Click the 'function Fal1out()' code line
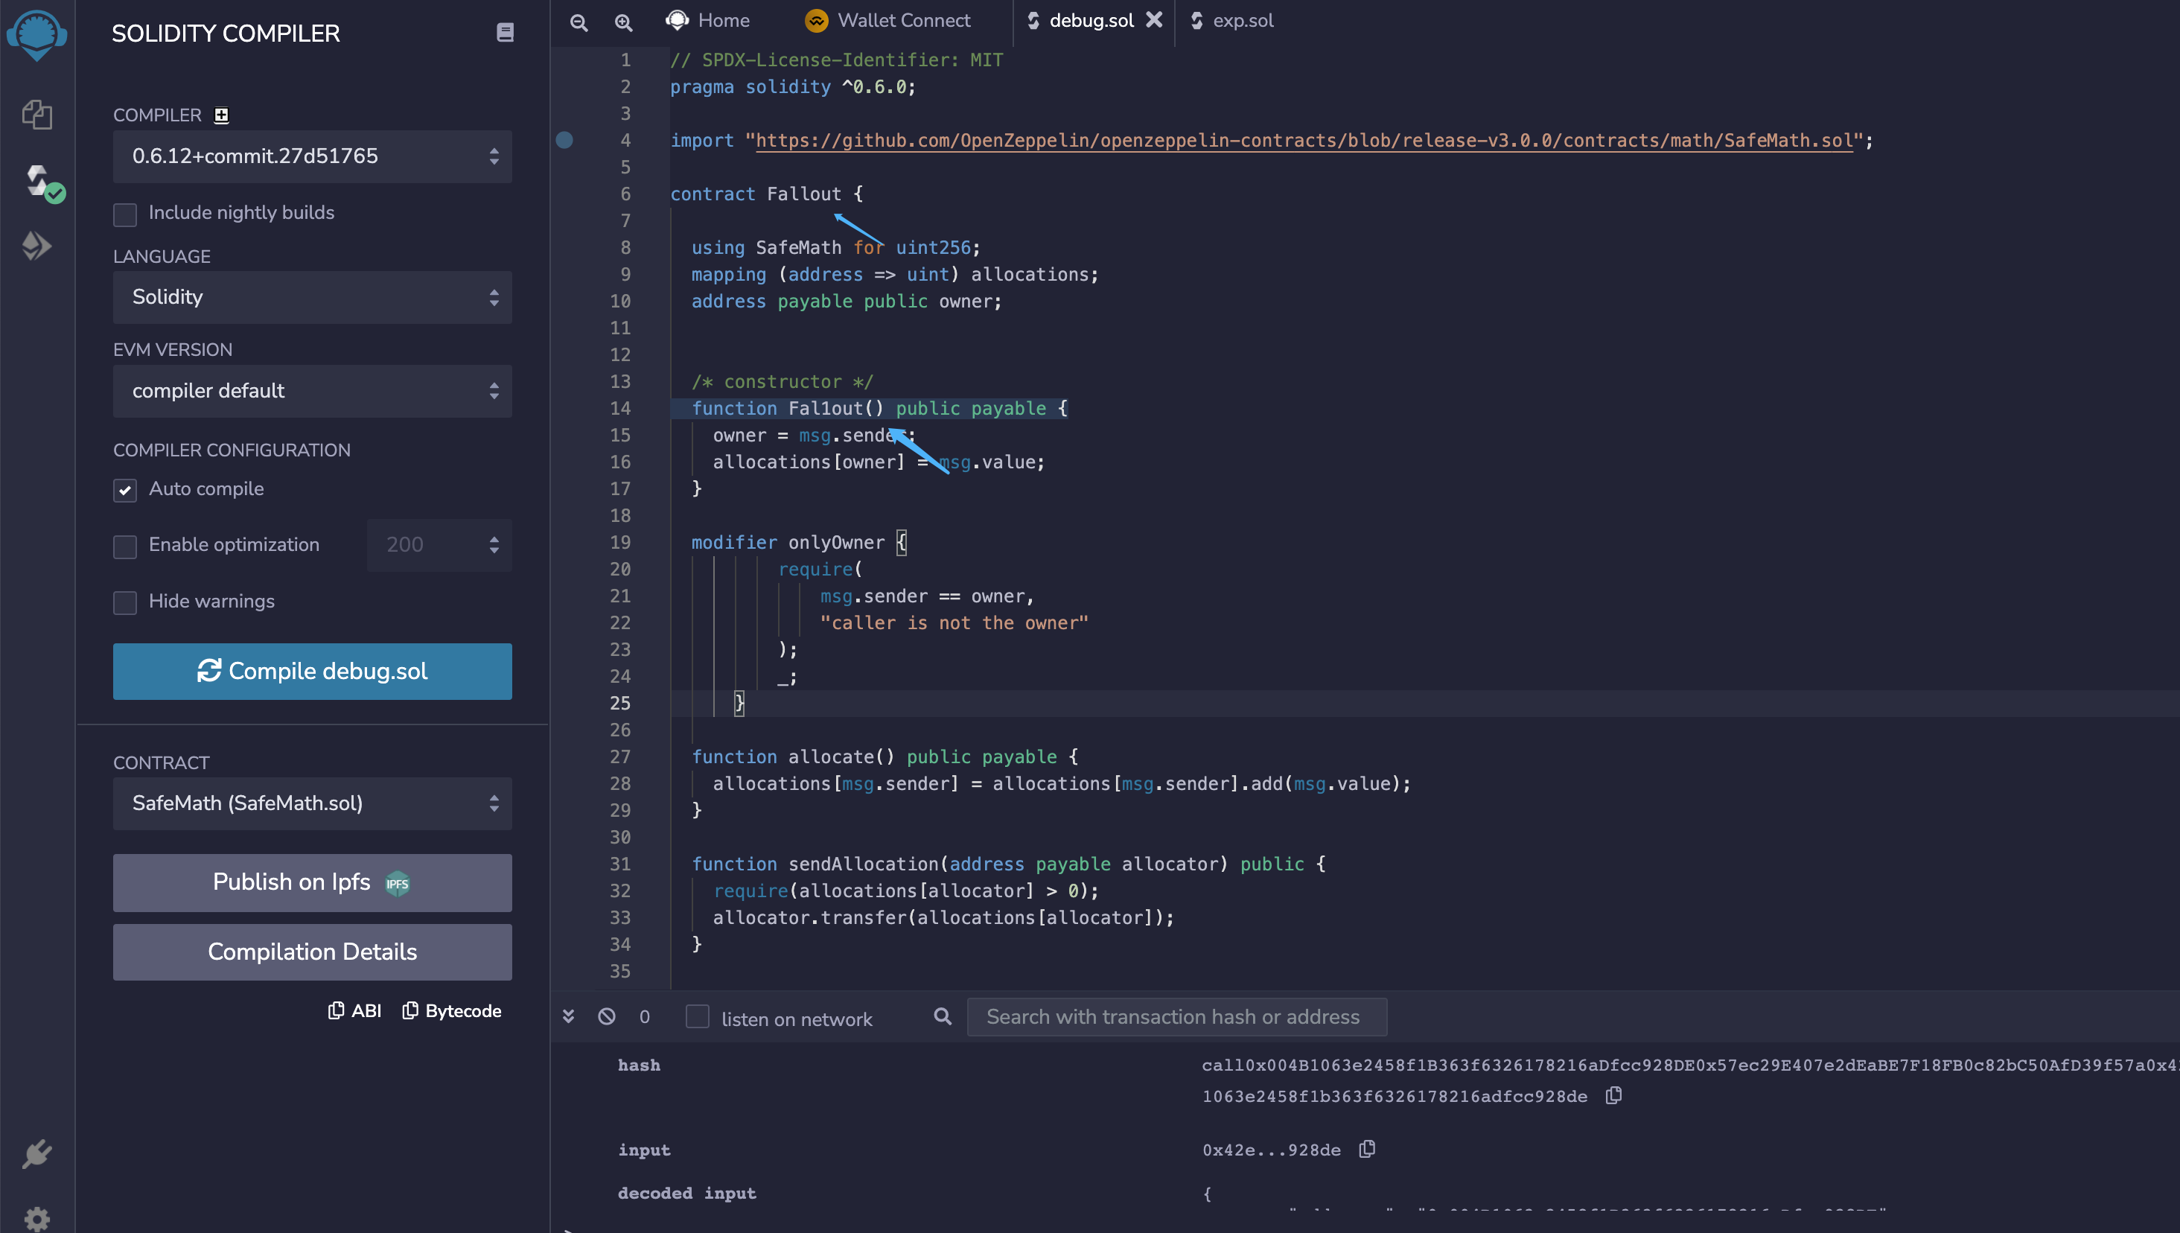The width and height of the screenshot is (2180, 1233). [879, 408]
